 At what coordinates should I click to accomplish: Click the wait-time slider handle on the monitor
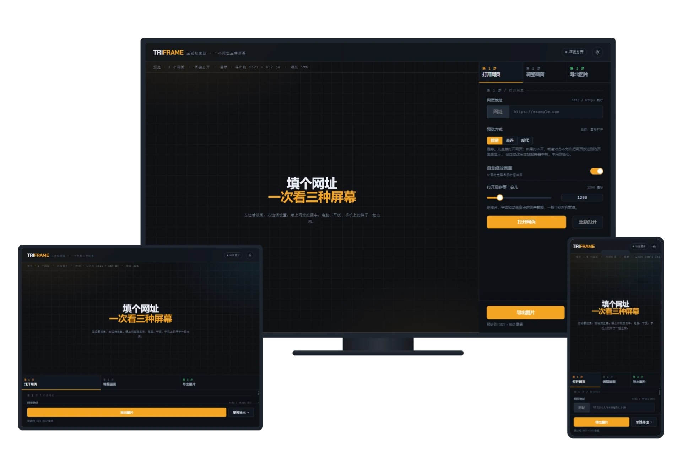(500, 198)
